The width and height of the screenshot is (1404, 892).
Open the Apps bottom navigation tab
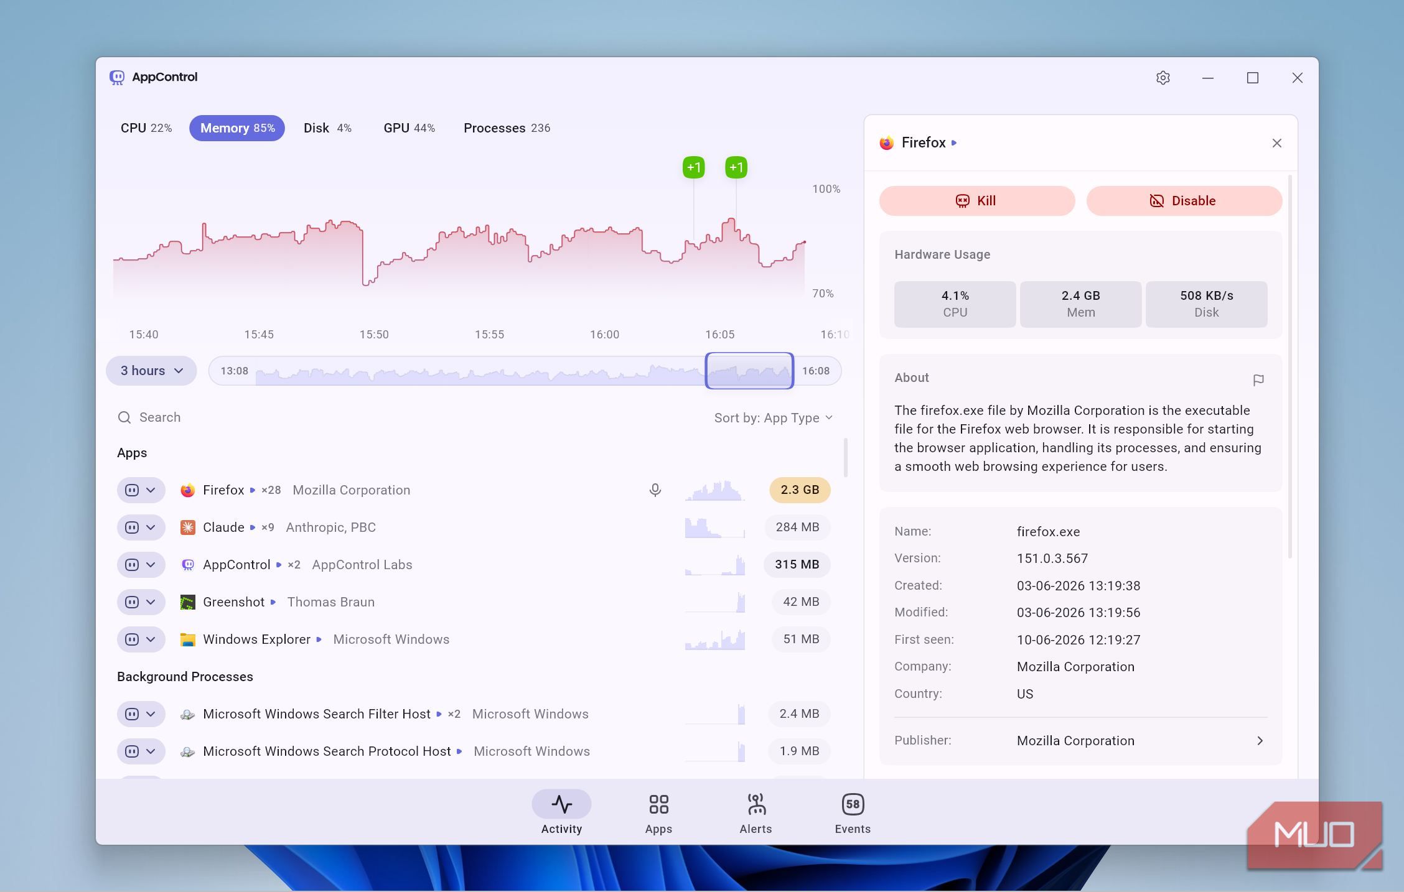coord(658,814)
